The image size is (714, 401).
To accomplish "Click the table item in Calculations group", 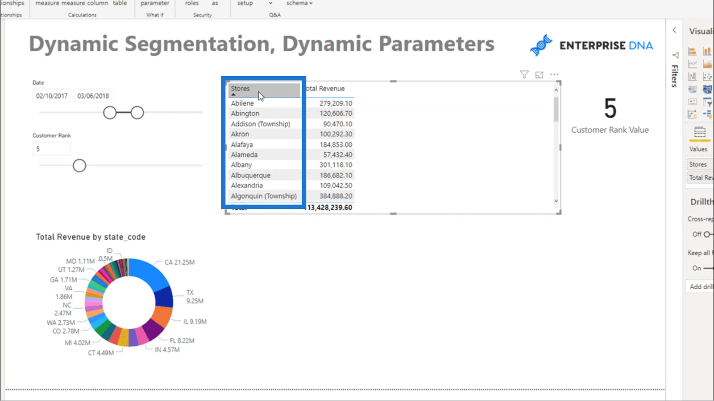I will click(x=120, y=3).
